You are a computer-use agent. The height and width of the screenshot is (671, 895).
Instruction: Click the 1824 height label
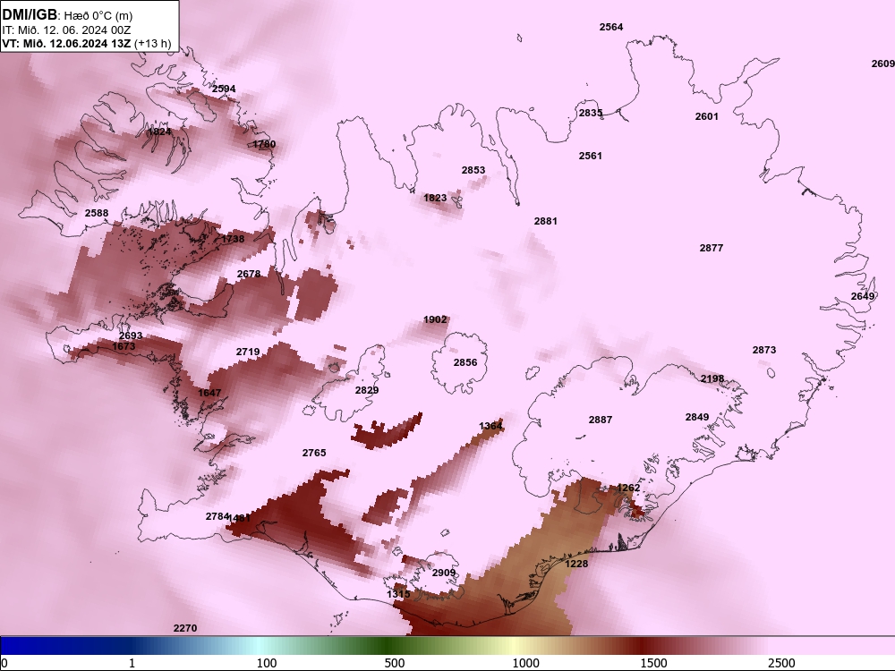click(159, 132)
